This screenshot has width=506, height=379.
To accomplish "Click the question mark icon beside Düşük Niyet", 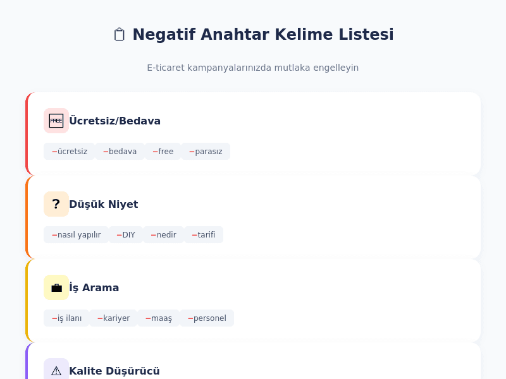I will point(56,204).
